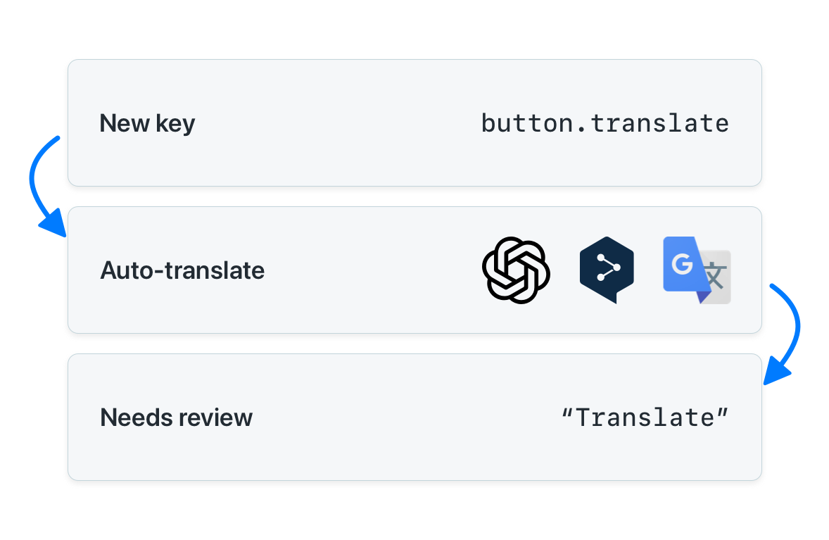Click the blue arrow pointing to Auto-translate

tap(46, 186)
